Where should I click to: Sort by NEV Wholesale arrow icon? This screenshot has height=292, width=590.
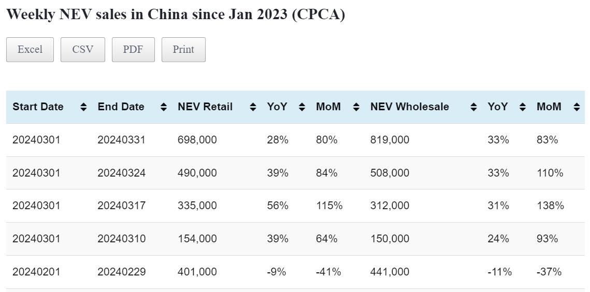[473, 107]
